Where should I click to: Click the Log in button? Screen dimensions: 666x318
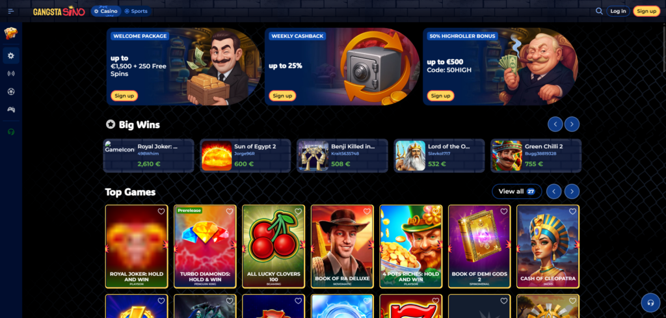pos(618,11)
